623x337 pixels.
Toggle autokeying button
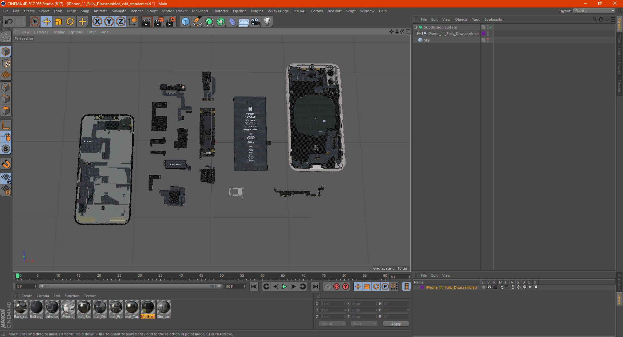tap(336, 286)
